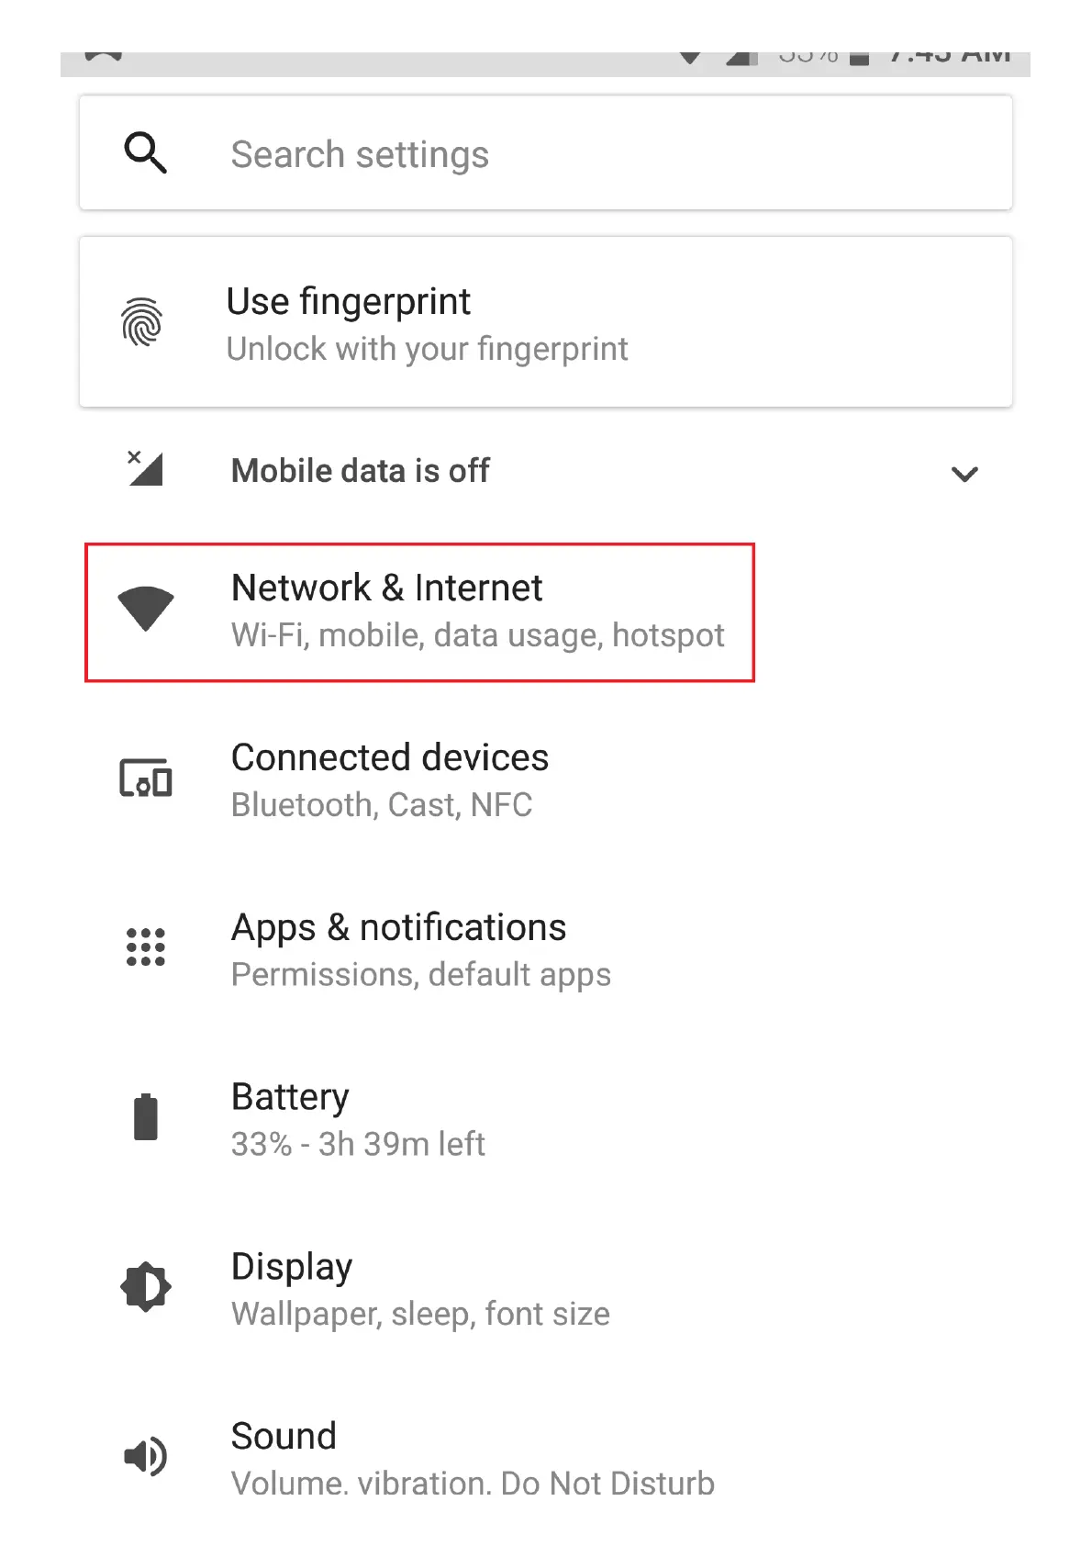Tap the Sound speaker icon

pos(146,1457)
